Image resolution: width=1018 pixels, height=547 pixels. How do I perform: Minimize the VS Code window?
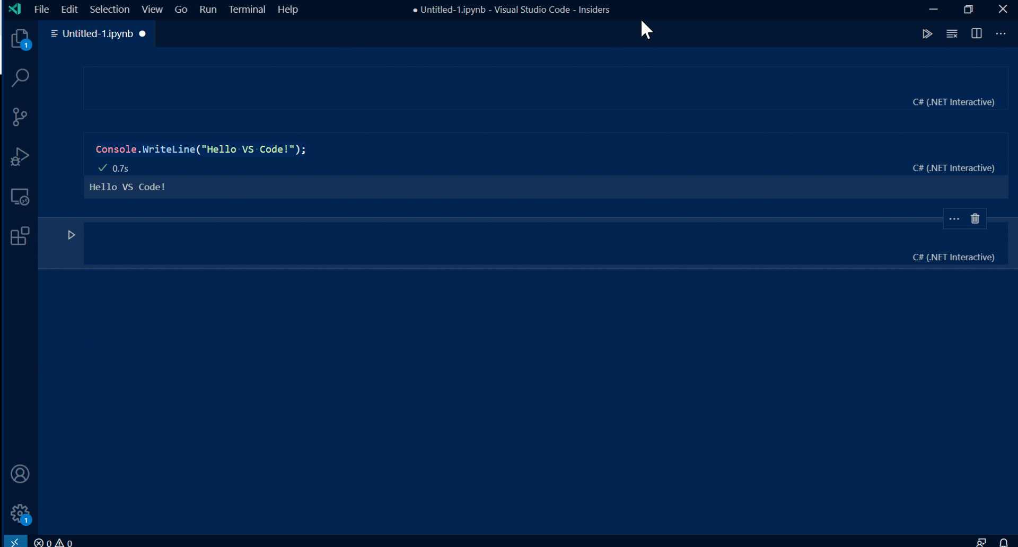pos(934,9)
